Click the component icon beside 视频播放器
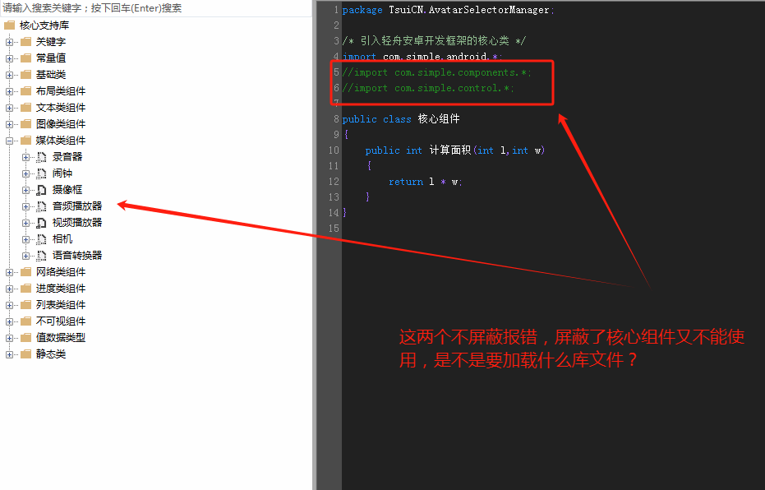Screen dimensions: 765x490 [x=42, y=223]
